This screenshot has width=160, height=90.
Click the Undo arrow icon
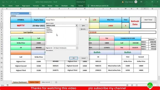[7, 2]
